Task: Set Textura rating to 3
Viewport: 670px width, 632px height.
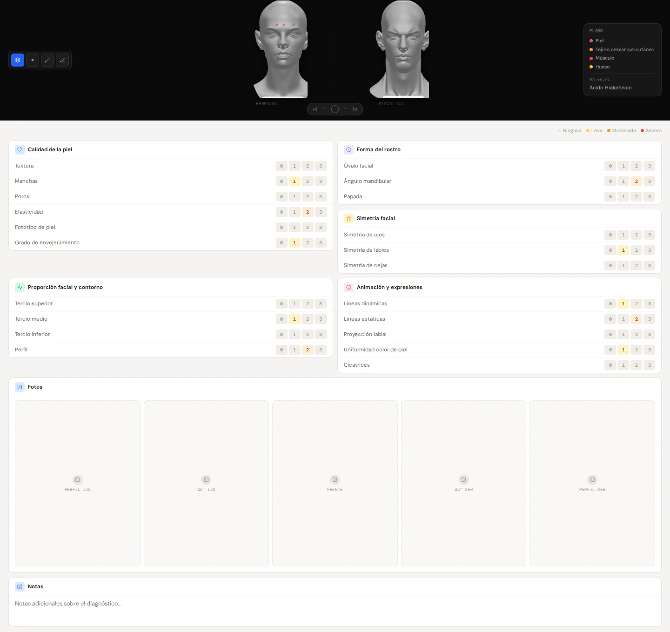Action: (321, 166)
